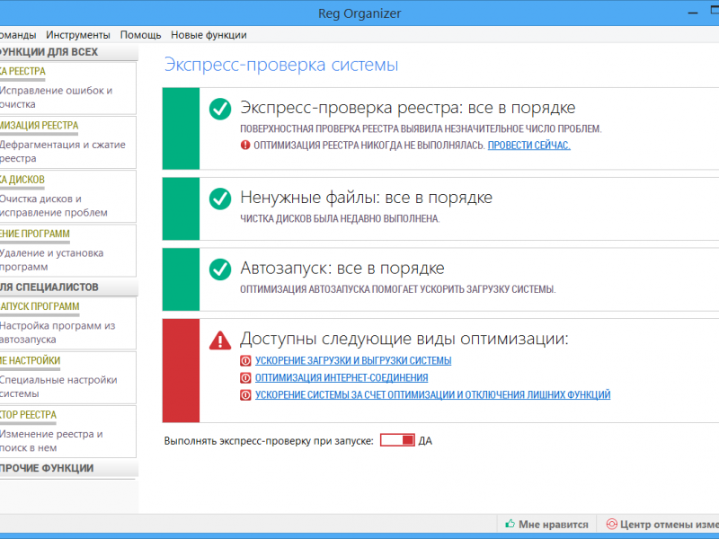This screenshot has width=719, height=539.
Task: Open registry optimization "Дефрагментация и сжатие реестра"
Action: [68, 143]
